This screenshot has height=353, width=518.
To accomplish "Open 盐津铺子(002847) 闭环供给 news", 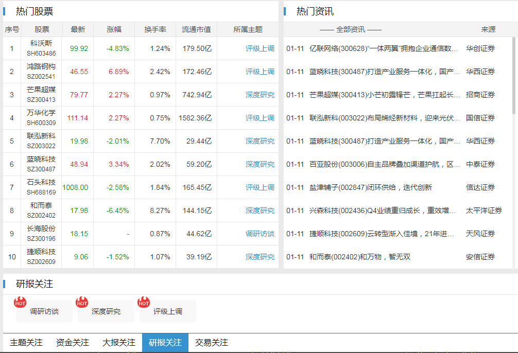I will click(x=371, y=187).
